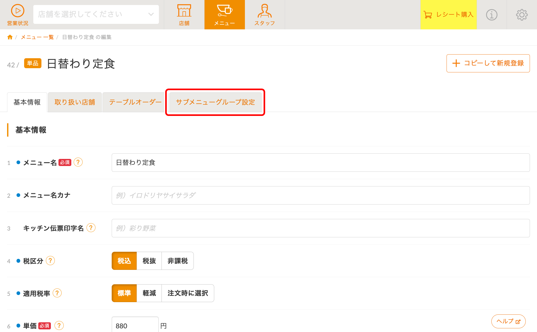Viewport: 537px width, 332px height.
Task: Open the settings gear icon
Action: (522, 15)
